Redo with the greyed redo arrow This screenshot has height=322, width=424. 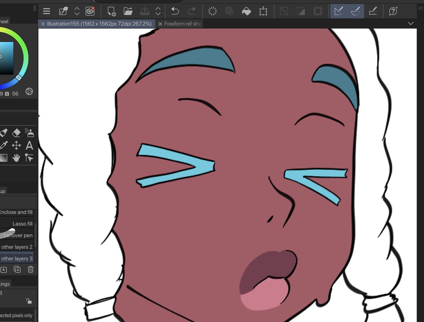[x=192, y=11]
